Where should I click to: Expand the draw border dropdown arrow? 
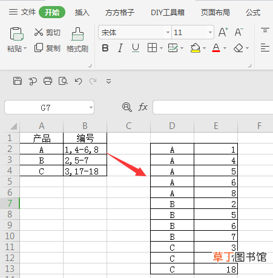click(182, 48)
